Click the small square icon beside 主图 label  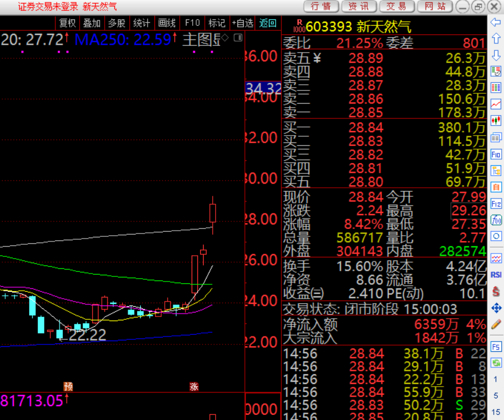click(237, 38)
